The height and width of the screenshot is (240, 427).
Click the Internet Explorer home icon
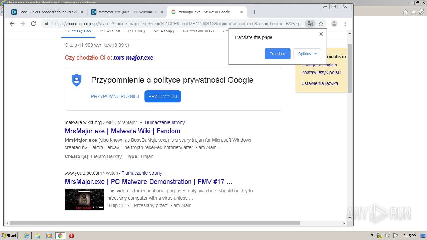405,12
